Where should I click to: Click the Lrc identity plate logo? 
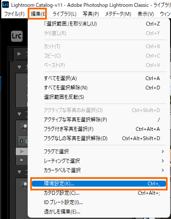[17, 36]
